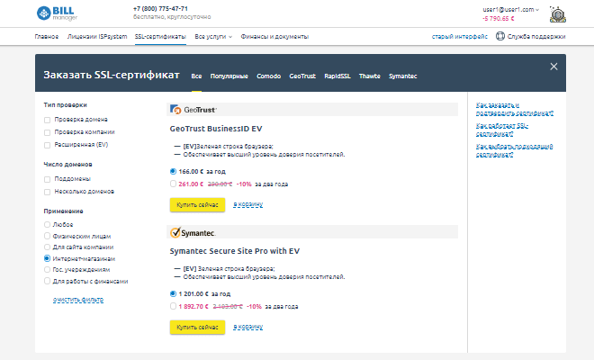
Task: Select the Symantec tab
Action: click(x=402, y=76)
